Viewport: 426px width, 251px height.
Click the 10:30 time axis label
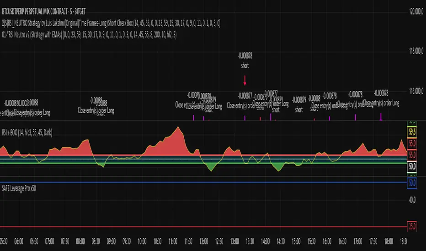pyautogui.click(x=157, y=241)
